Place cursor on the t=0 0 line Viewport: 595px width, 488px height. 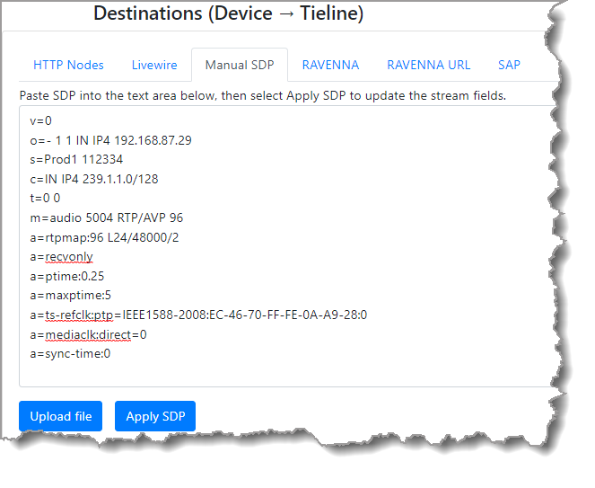(45, 199)
